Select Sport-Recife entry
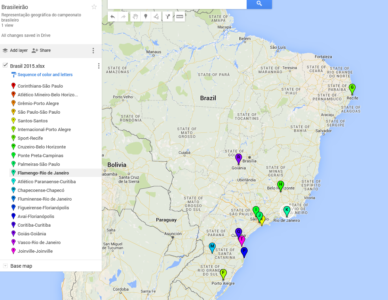Screen dimensions: 388x300 [30, 138]
